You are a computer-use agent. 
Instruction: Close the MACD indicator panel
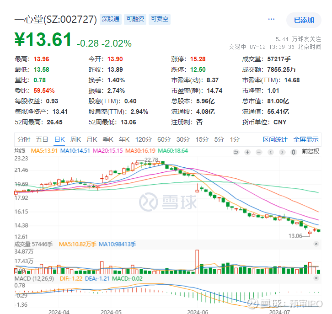pyautogui.click(x=316, y=278)
